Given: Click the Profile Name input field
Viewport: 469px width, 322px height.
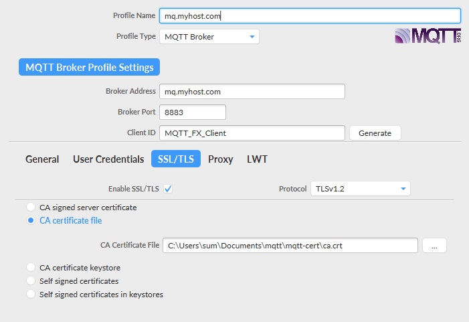Looking at the screenshot, I should pyautogui.click(x=310, y=16).
